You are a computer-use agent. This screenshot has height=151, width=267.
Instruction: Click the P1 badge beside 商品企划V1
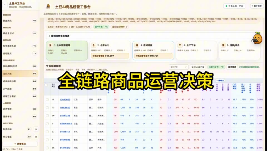[34, 33]
